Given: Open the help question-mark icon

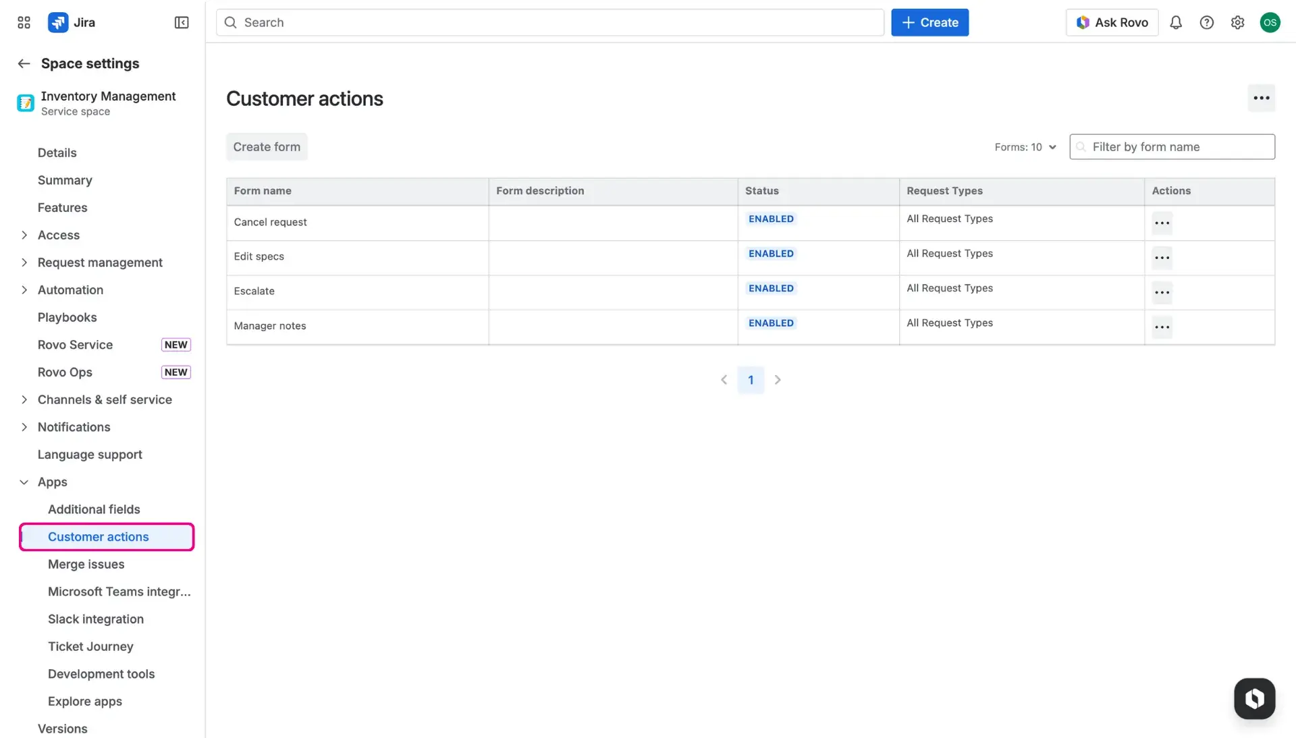Looking at the screenshot, I should 1207,22.
